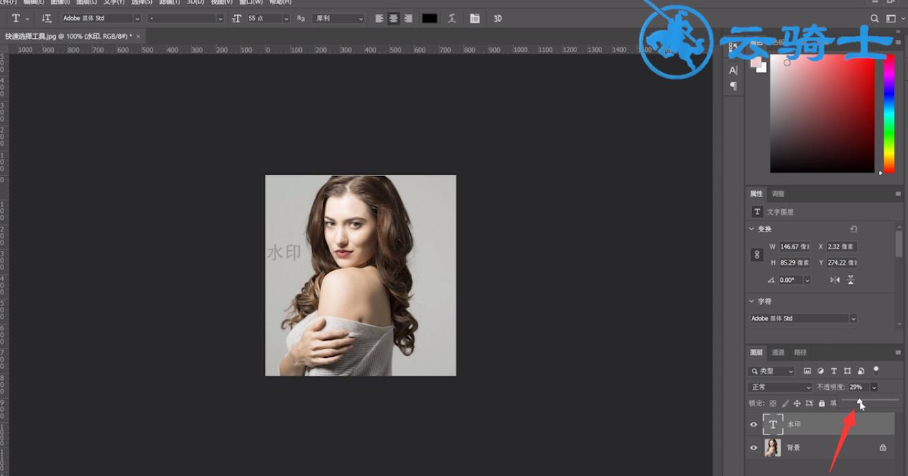Switch to the 属性 tab

point(757,194)
